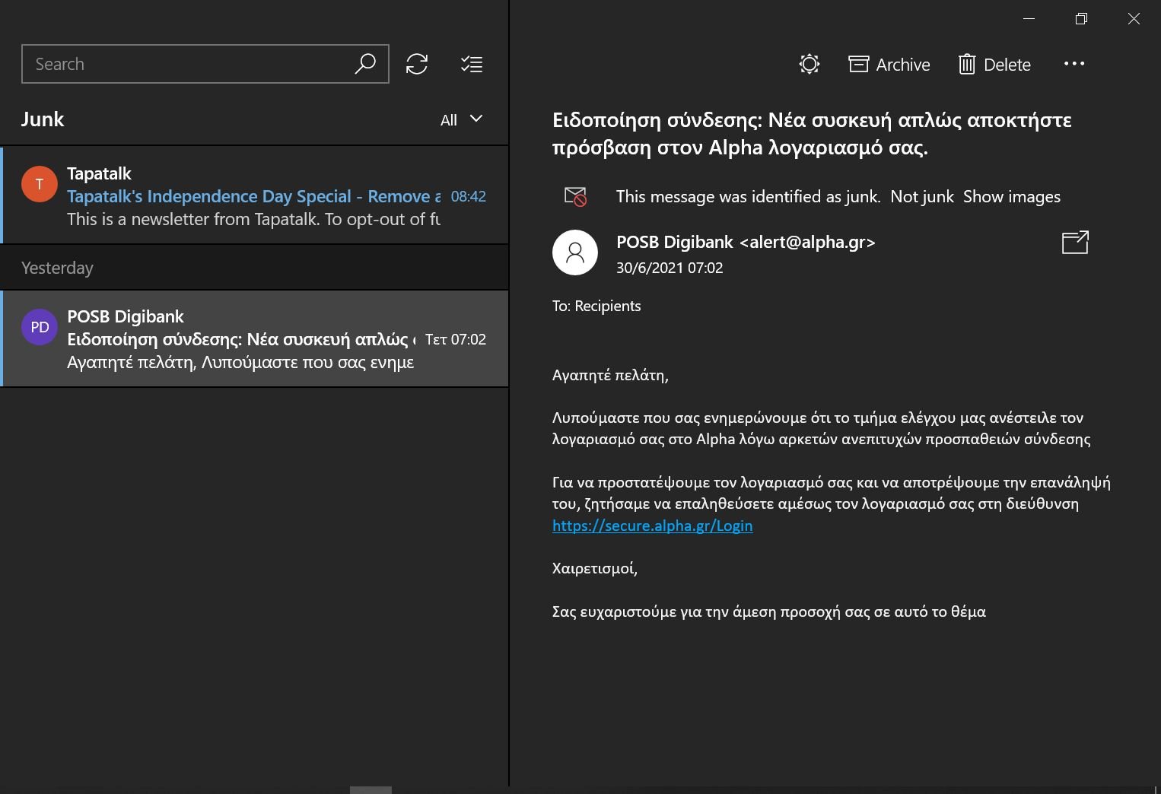The width and height of the screenshot is (1161, 794).
Task: Open message in new window icon
Action: pos(1075,243)
